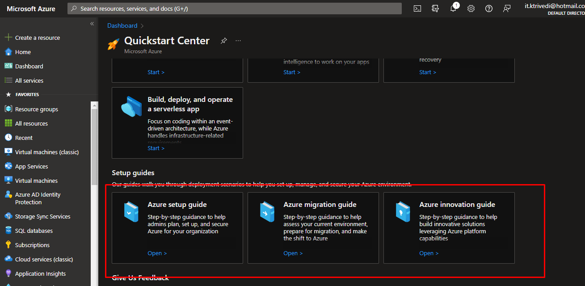Start the serverless app quickstart

pyautogui.click(x=156, y=148)
